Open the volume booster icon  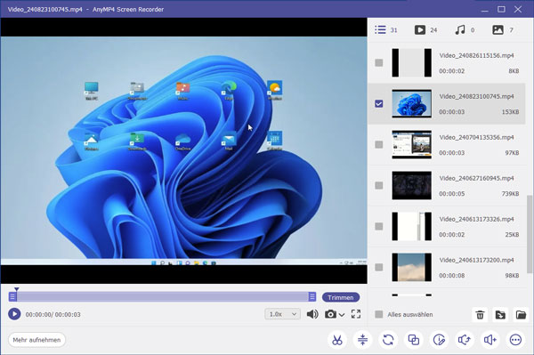490,340
